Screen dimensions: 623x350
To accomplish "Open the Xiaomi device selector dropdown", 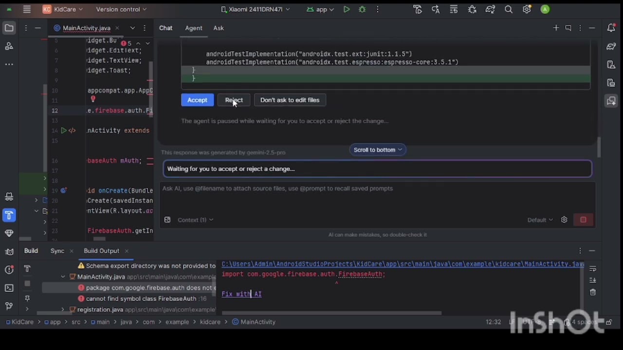I will 256,9.
